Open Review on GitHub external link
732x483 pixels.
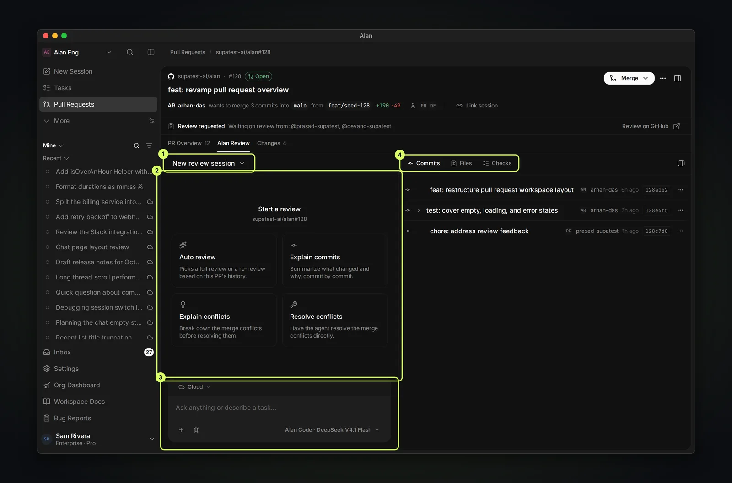coord(651,126)
